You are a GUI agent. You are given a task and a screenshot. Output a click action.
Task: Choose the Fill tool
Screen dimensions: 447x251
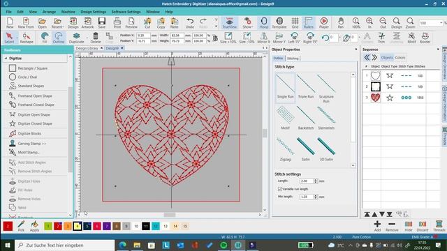point(45,38)
